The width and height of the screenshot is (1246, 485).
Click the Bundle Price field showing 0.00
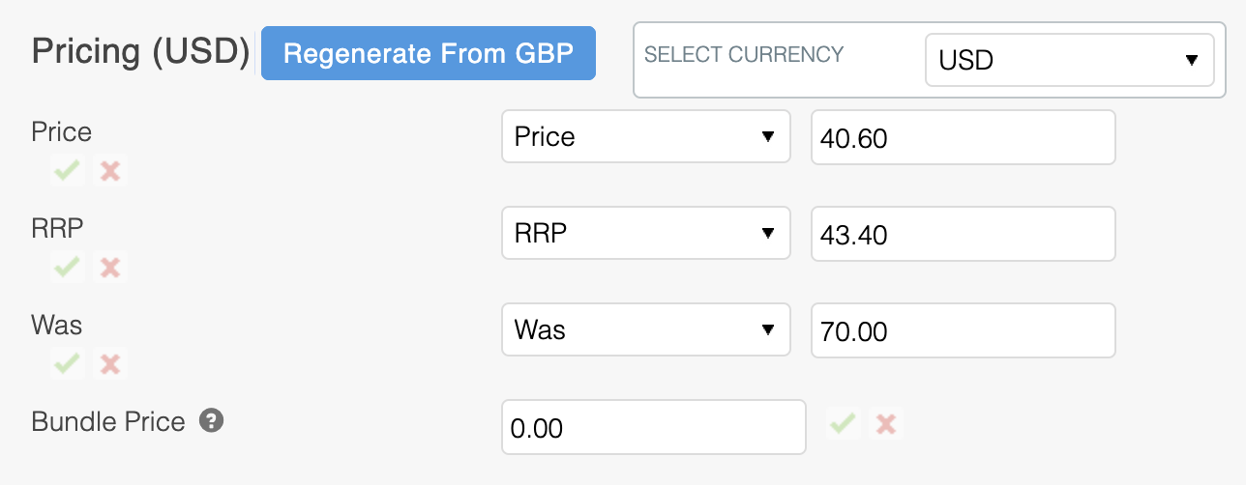[653, 427]
